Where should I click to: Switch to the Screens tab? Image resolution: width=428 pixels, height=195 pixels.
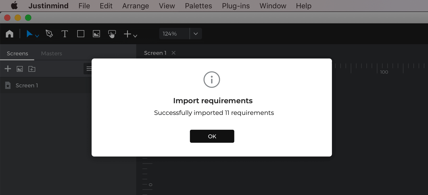point(17,53)
